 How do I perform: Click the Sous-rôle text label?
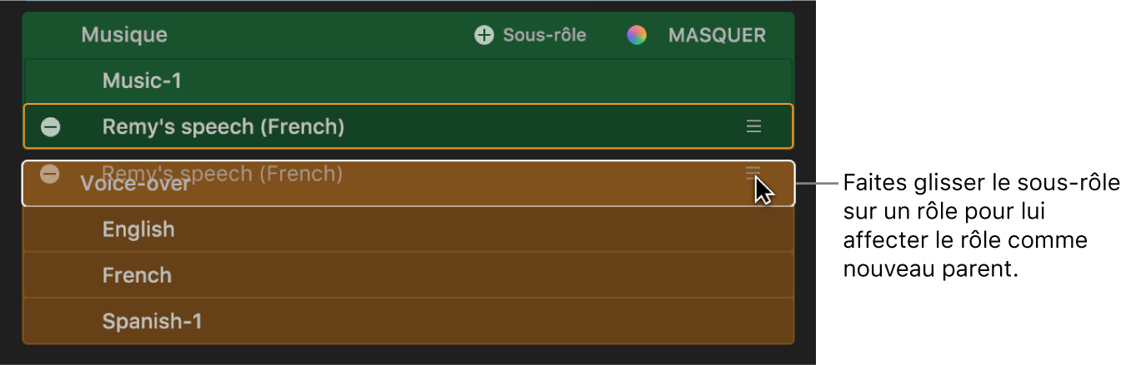tap(544, 35)
